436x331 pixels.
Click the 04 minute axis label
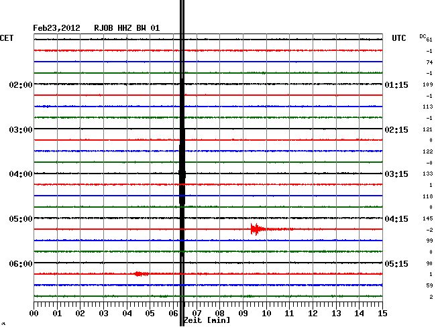pyautogui.click(x=127, y=314)
